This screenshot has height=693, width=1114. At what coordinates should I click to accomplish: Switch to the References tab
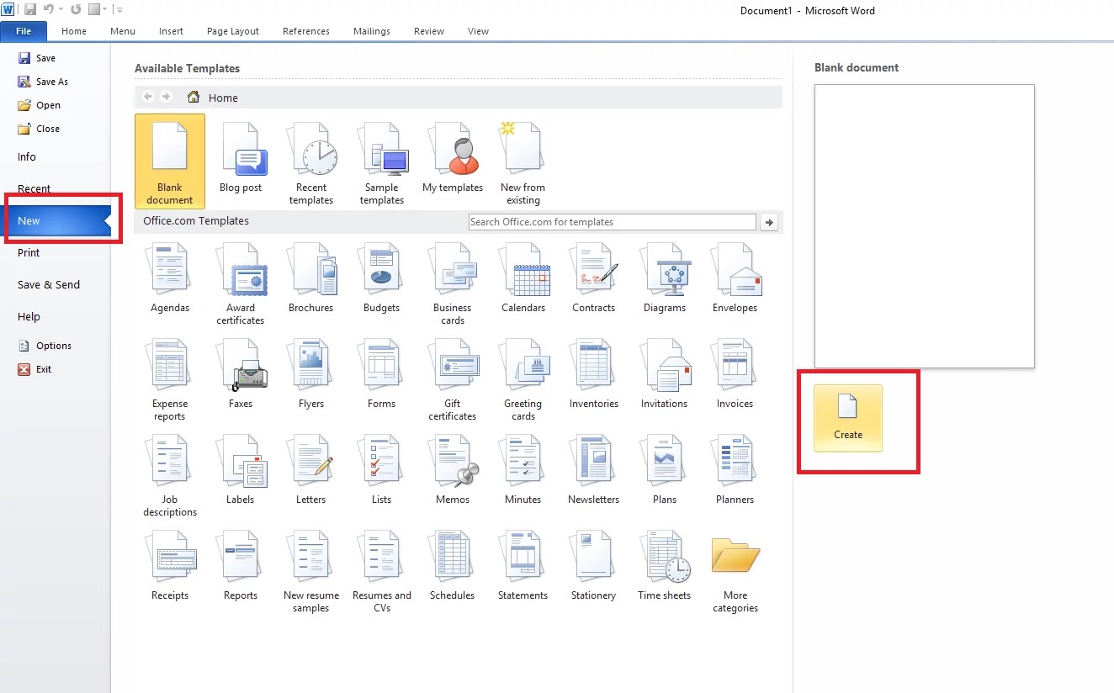pyautogui.click(x=306, y=31)
